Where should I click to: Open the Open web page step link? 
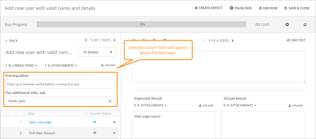point(40,122)
